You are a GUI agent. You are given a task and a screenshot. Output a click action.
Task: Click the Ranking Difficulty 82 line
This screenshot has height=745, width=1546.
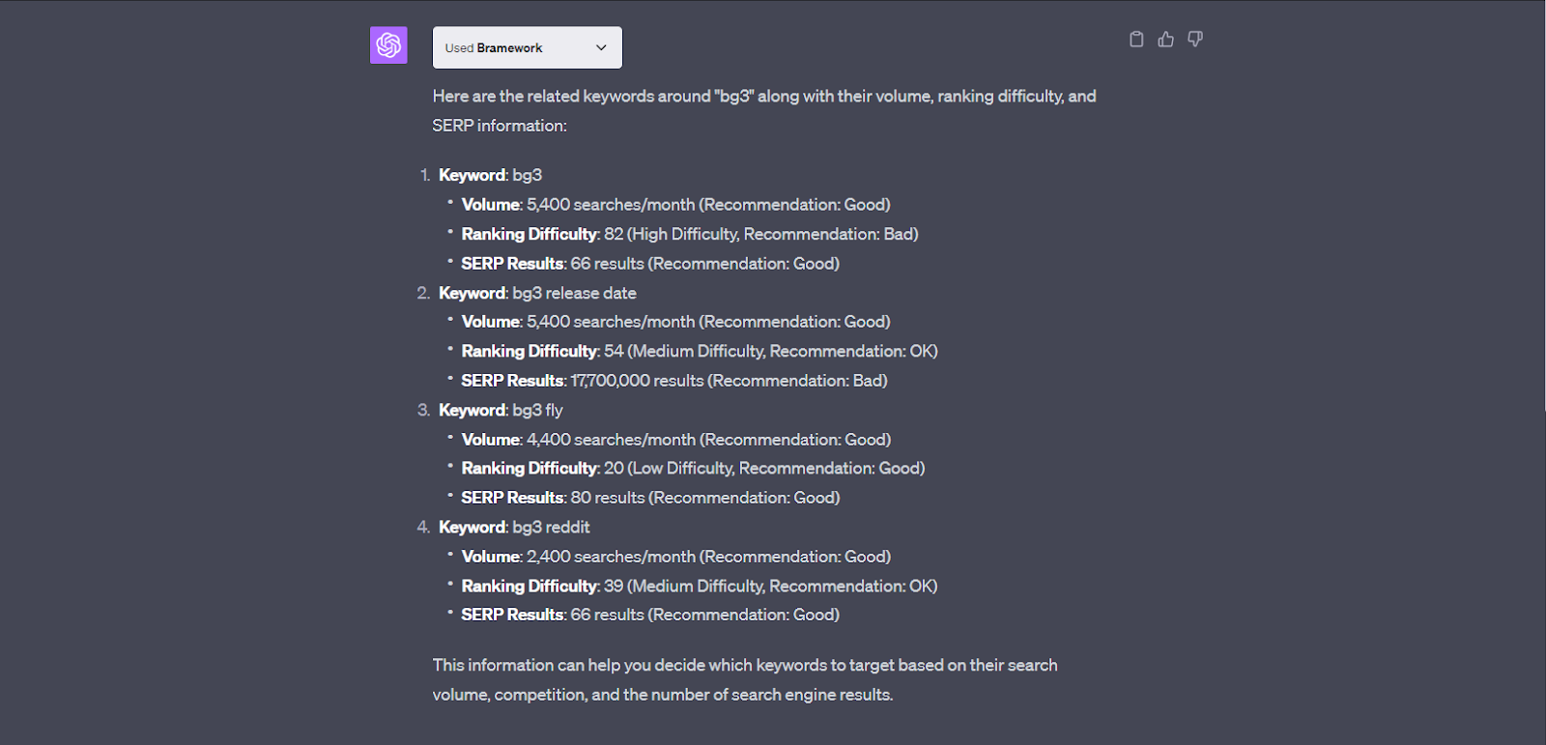click(690, 234)
